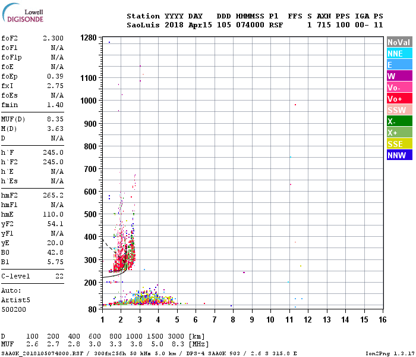The image size is (416, 357).
Task: Select the X+ light green swatch
Action: (399, 133)
